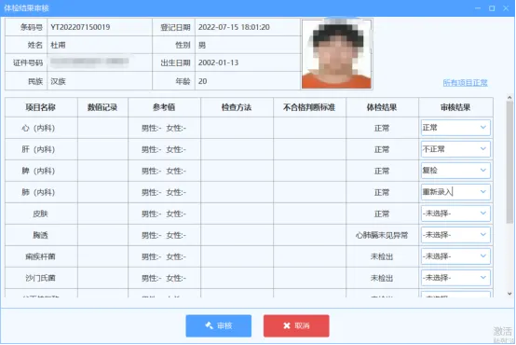Viewport: 516px width, 345px height.
Task: Click the 检查方法 column header
Action: [x=237, y=107]
